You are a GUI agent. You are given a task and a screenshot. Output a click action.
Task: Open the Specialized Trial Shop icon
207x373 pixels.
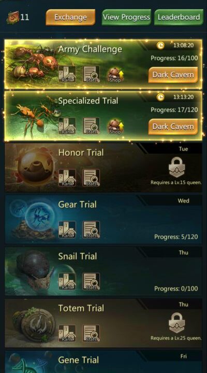click(115, 126)
